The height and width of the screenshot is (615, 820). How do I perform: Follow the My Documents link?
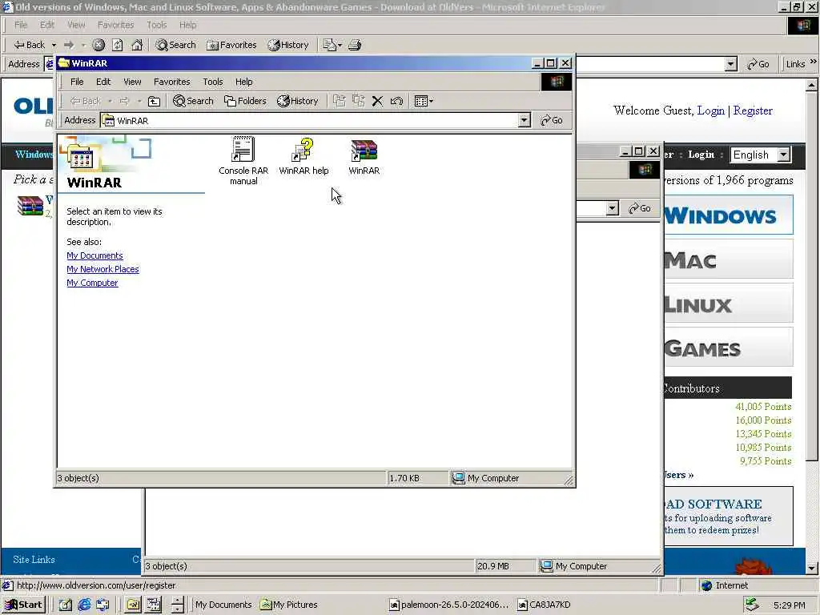94,255
